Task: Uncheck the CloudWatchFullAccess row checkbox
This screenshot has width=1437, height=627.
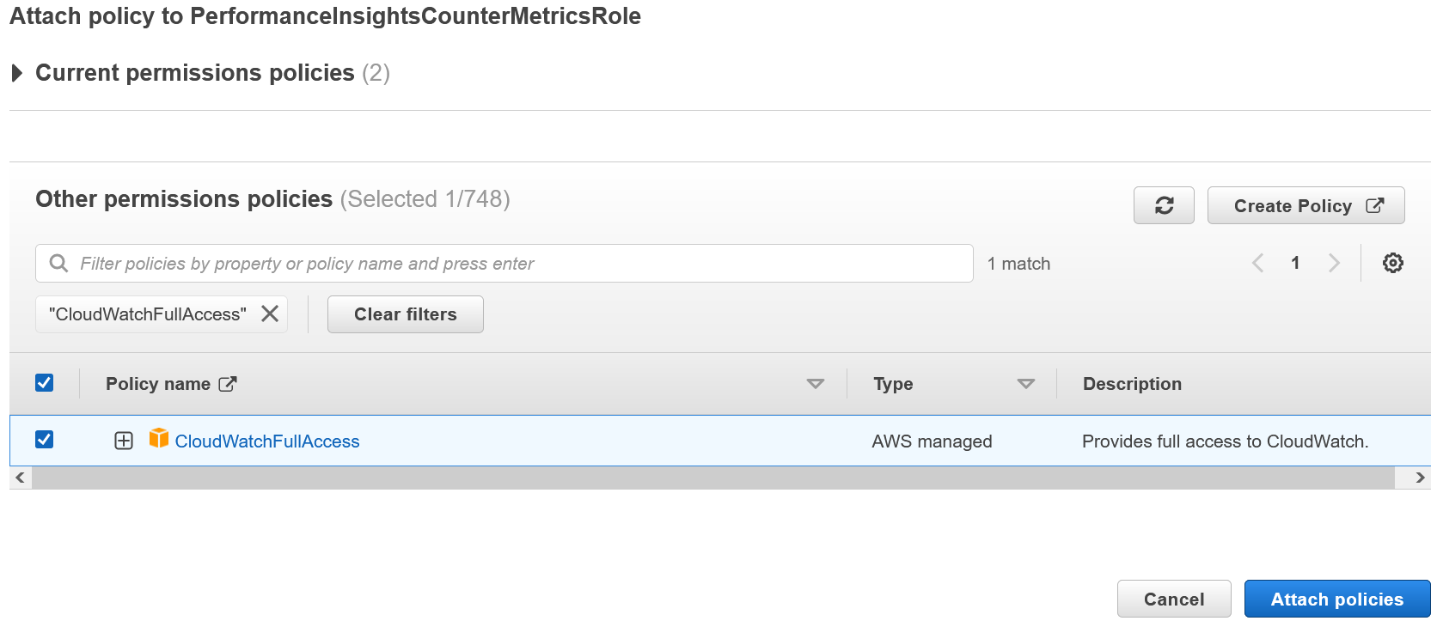Action: tap(45, 440)
